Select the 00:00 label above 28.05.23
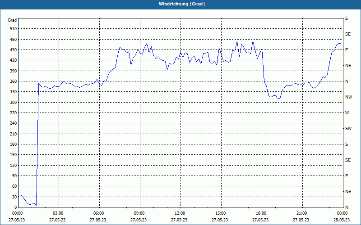The width and height of the screenshot is (361, 225). pos(343,213)
